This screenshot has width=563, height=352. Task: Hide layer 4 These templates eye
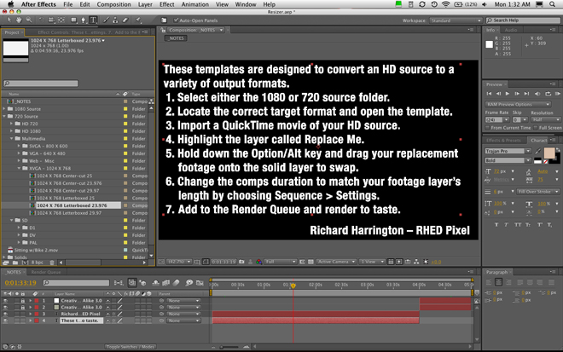pos(5,320)
